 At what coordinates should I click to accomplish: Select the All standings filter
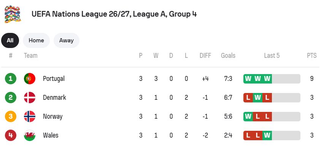click(10, 40)
